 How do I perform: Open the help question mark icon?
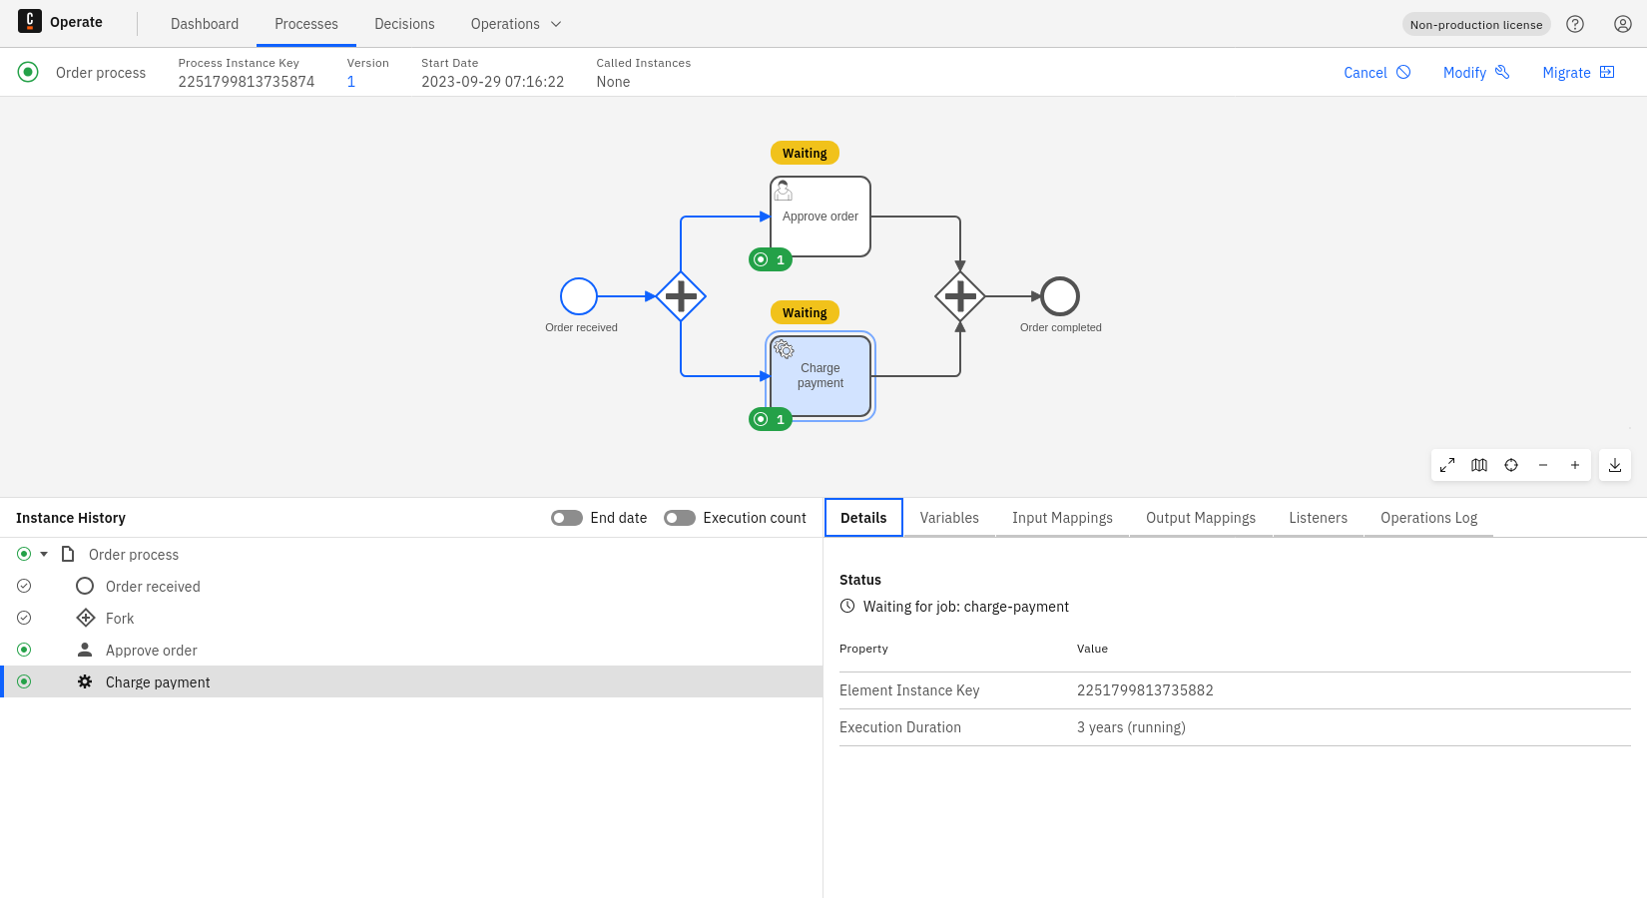1575,24
